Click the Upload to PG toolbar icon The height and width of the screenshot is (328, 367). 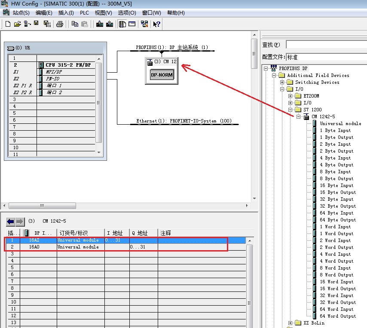click(110, 24)
